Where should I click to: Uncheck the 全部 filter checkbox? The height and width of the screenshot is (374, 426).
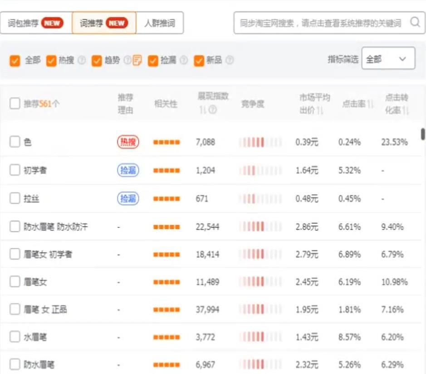(15, 60)
